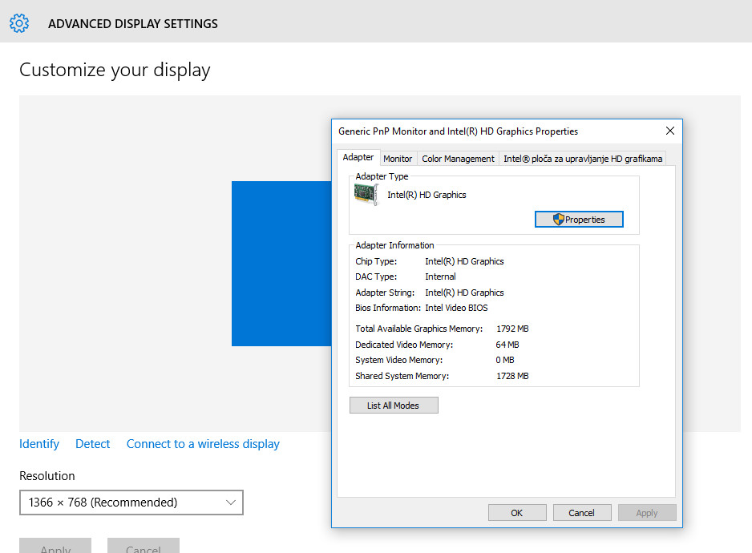The width and height of the screenshot is (752, 553).
Task: Open the Color Management tab
Action: (458, 159)
